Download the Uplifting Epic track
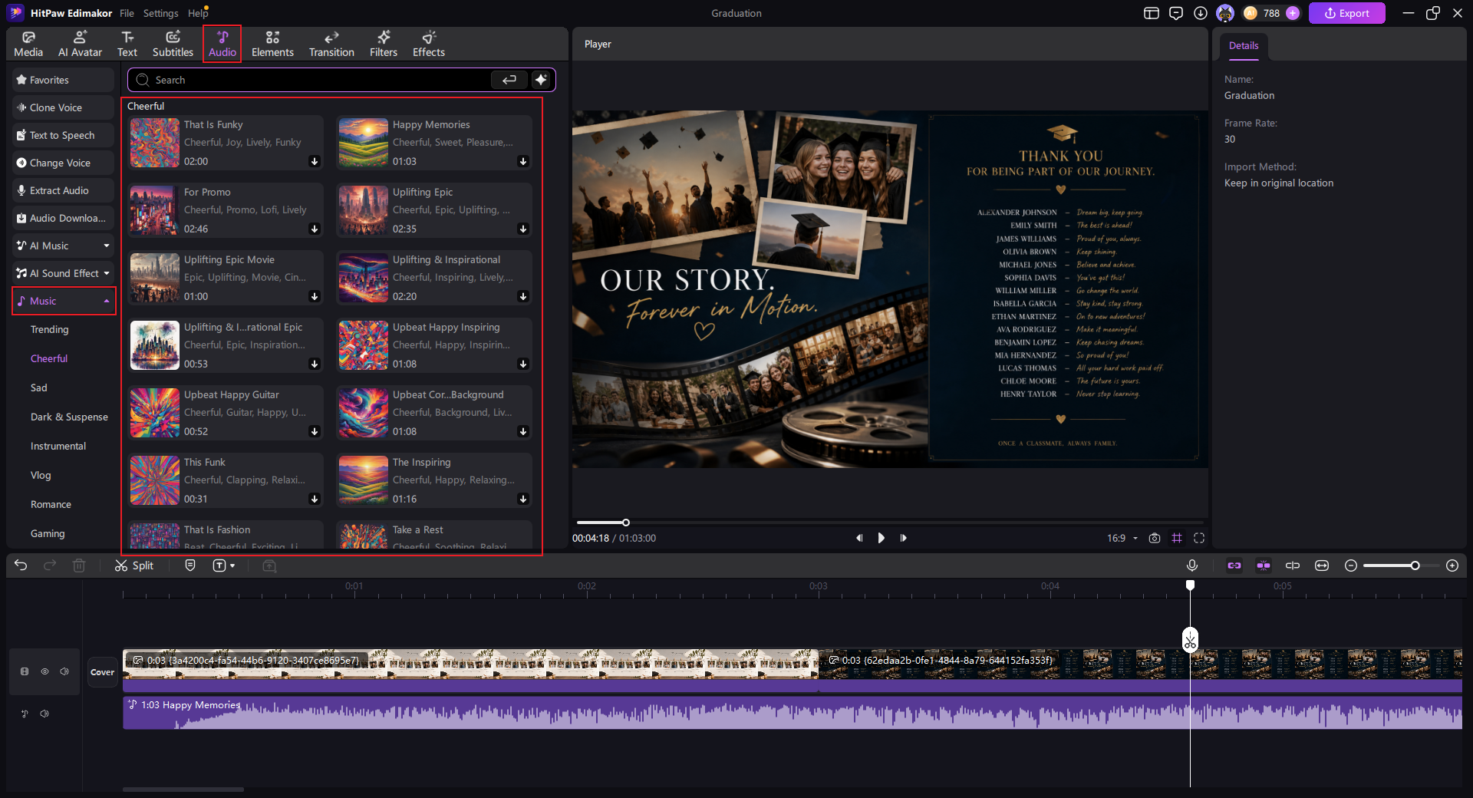The height and width of the screenshot is (798, 1473). click(x=523, y=229)
